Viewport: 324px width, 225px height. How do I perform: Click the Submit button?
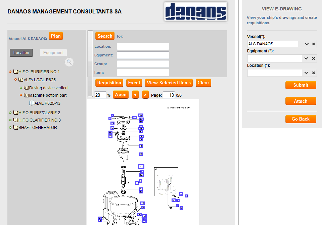300,85
